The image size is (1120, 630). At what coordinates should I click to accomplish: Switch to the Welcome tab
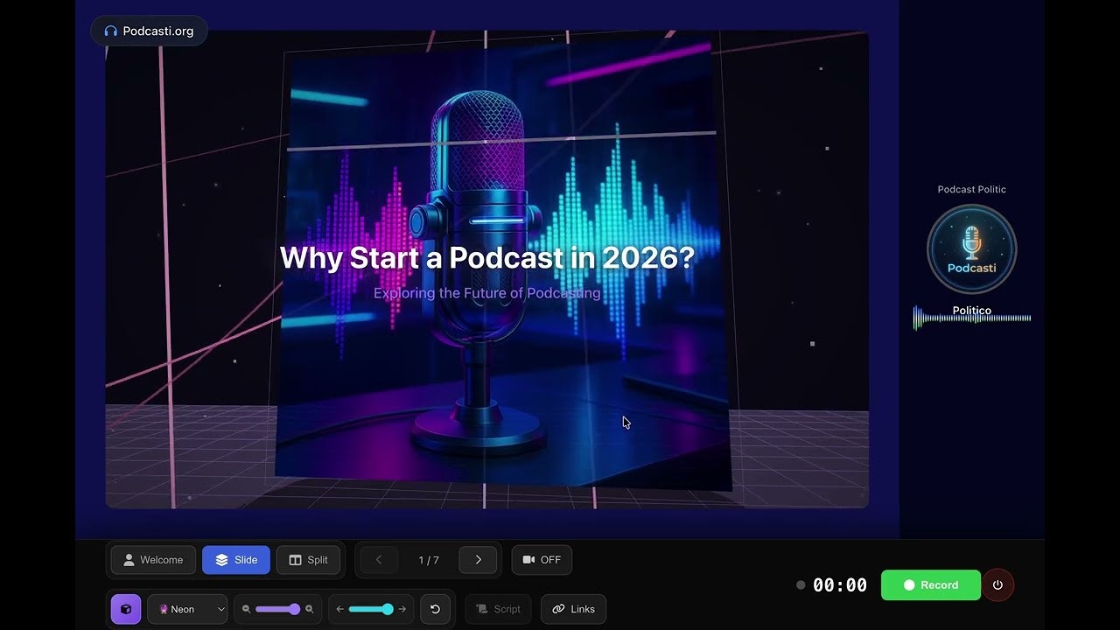tap(152, 560)
